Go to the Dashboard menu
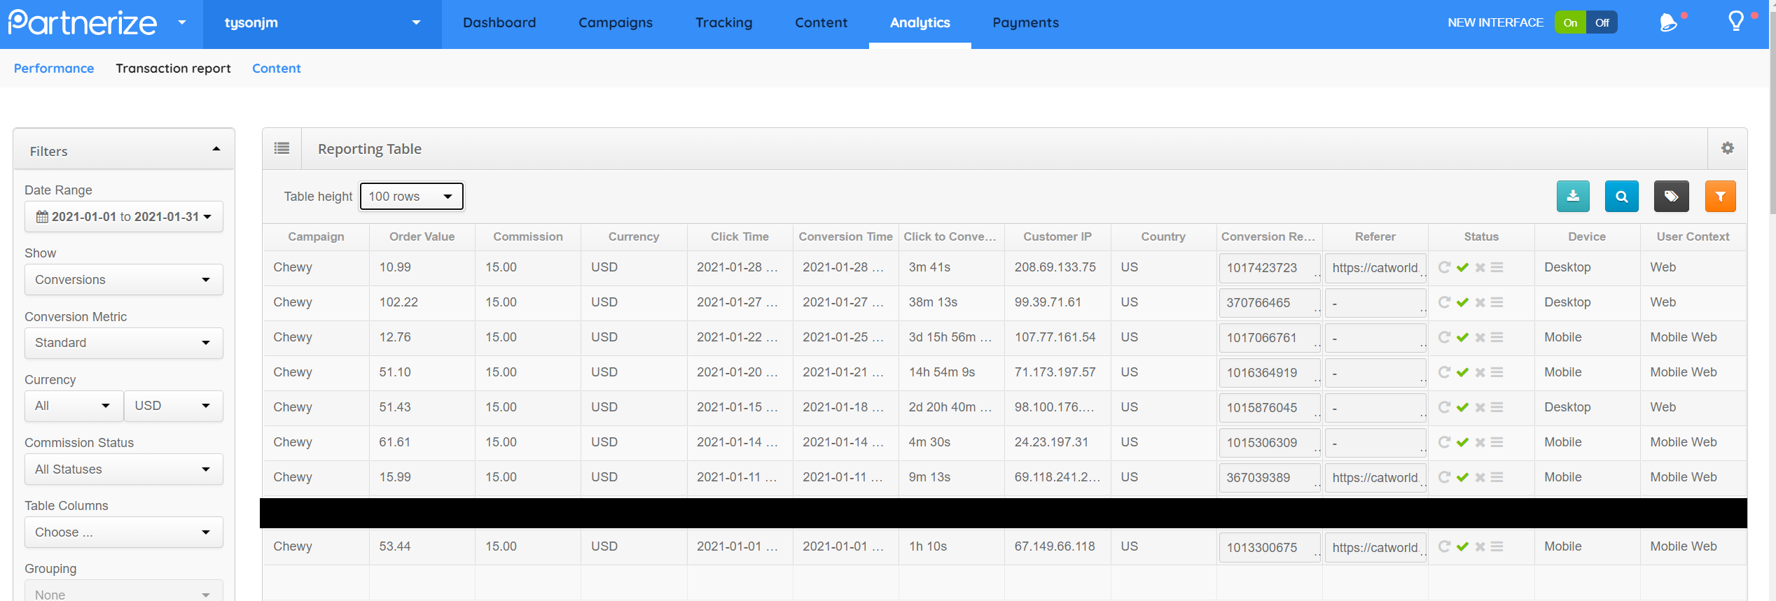Screen dimensions: 1776x601 [499, 22]
